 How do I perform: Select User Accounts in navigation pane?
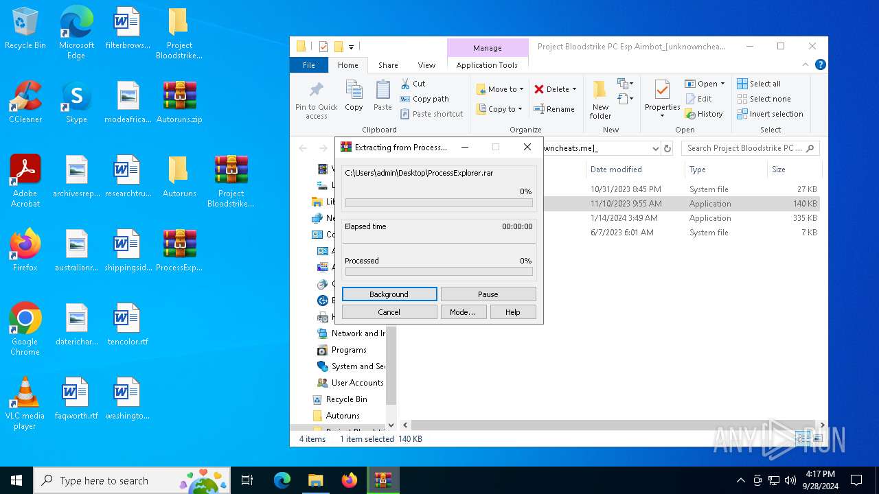(x=350, y=383)
